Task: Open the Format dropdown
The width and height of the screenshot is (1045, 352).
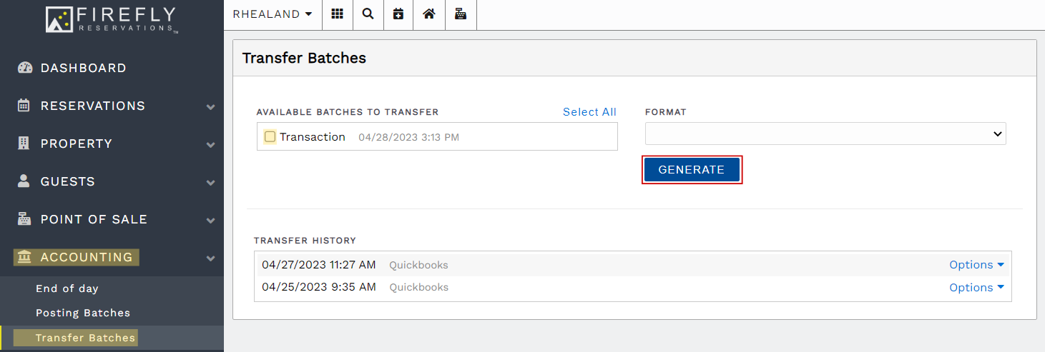Action: [x=825, y=134]
